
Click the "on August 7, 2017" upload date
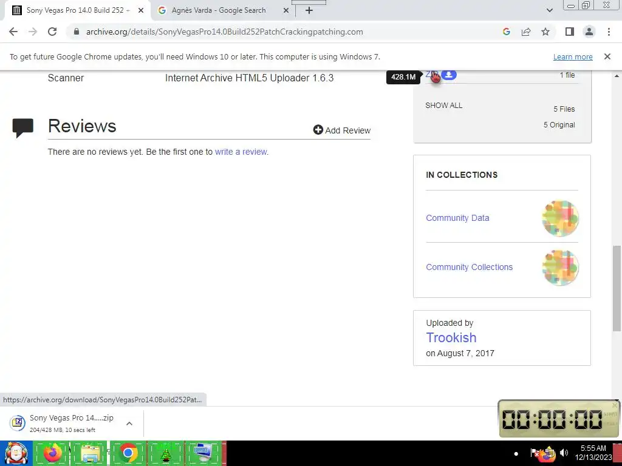460,353
